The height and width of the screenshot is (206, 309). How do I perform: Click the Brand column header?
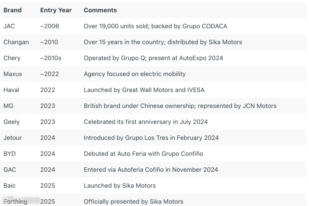click(13, 10)
